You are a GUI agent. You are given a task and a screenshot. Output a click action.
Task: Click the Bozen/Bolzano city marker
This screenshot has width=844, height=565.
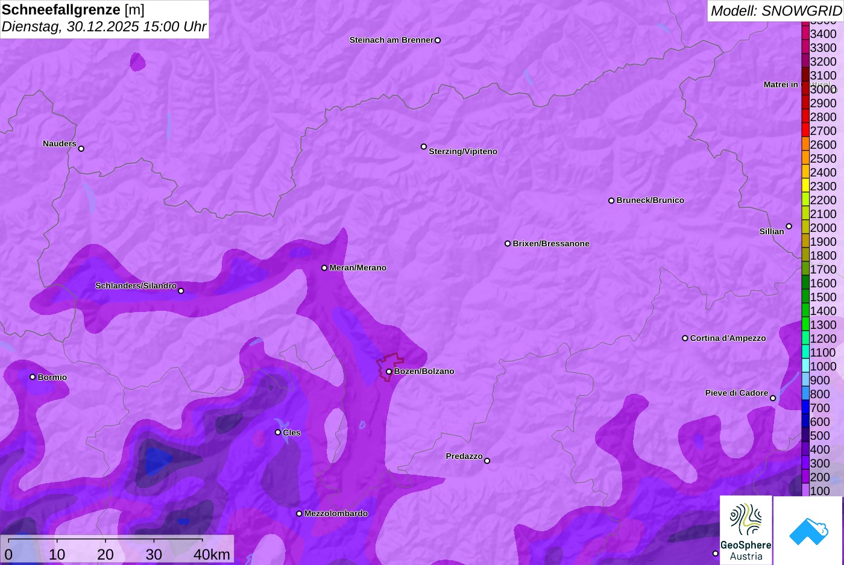[x=389, y=372]
